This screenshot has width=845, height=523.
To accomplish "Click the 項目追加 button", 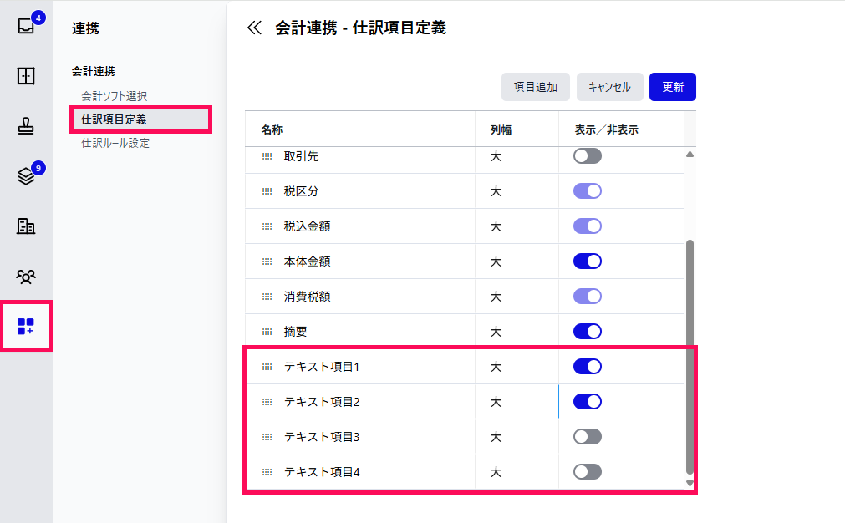I will [x=535, y=87].
